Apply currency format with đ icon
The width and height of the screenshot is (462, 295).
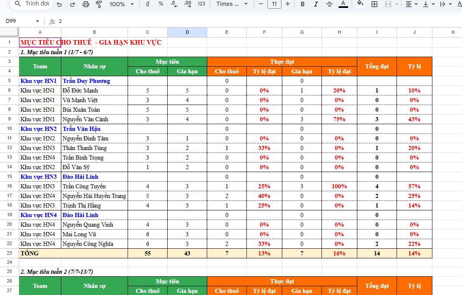[x=148, y=4]
